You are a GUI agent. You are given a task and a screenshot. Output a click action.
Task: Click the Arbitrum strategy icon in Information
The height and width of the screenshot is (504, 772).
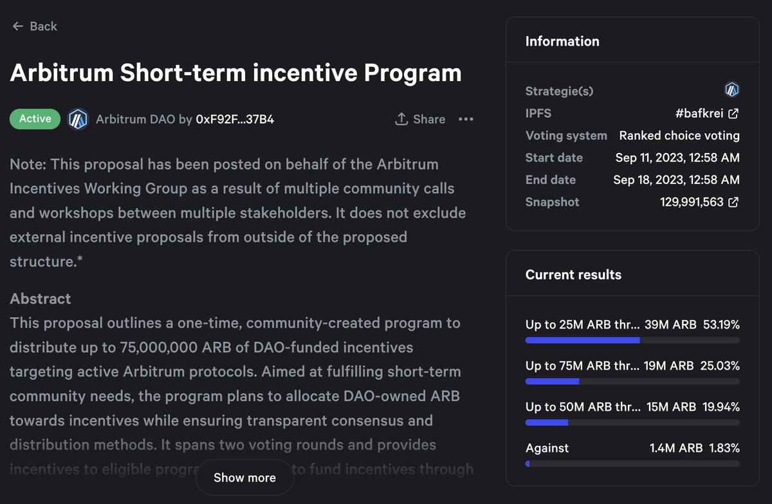[x=732, y=90]
